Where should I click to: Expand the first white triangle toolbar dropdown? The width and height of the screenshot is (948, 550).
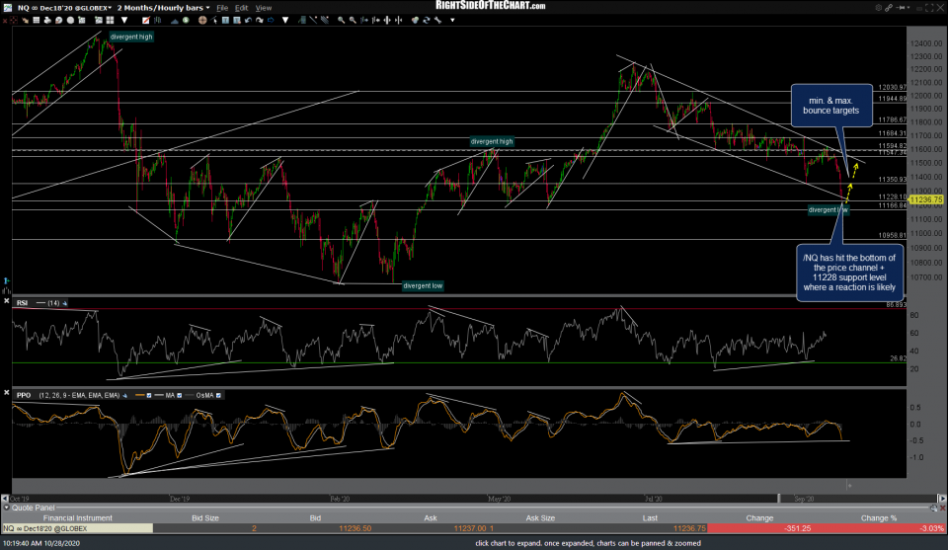(124, 20)
